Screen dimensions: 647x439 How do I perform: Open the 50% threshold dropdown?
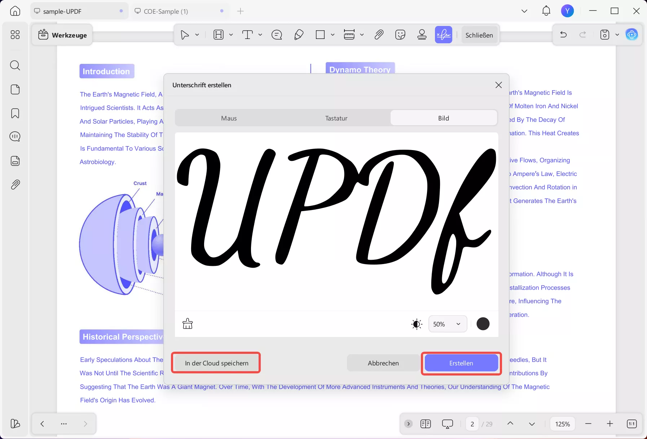448,324
